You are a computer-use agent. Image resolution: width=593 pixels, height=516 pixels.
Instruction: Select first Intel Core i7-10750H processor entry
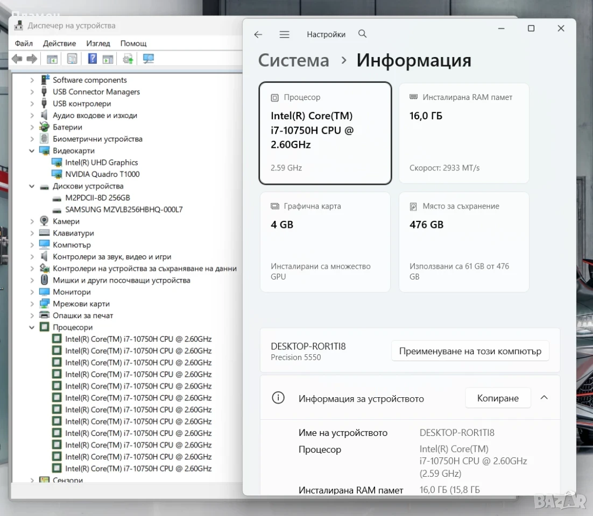(138, 339)
